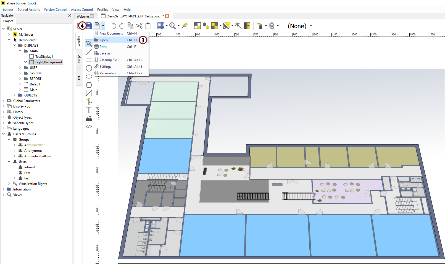The width and height of the screenshot is (445, 264).
Task: Activate the selection arrow pointer tool
Action: [x=89, y=43]
